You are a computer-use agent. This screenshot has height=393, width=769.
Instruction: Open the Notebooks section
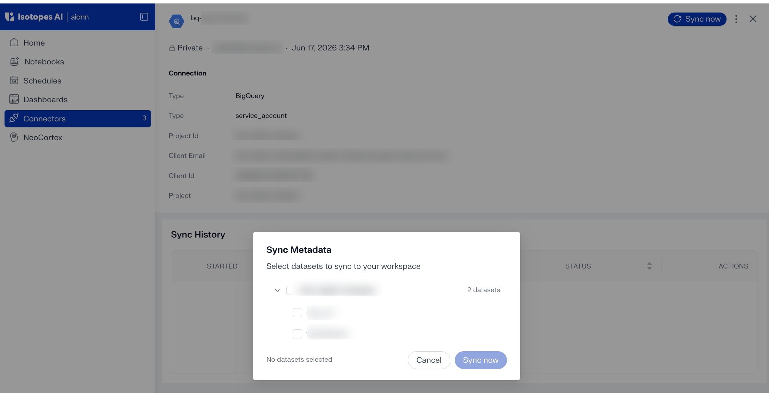[78, 62]
